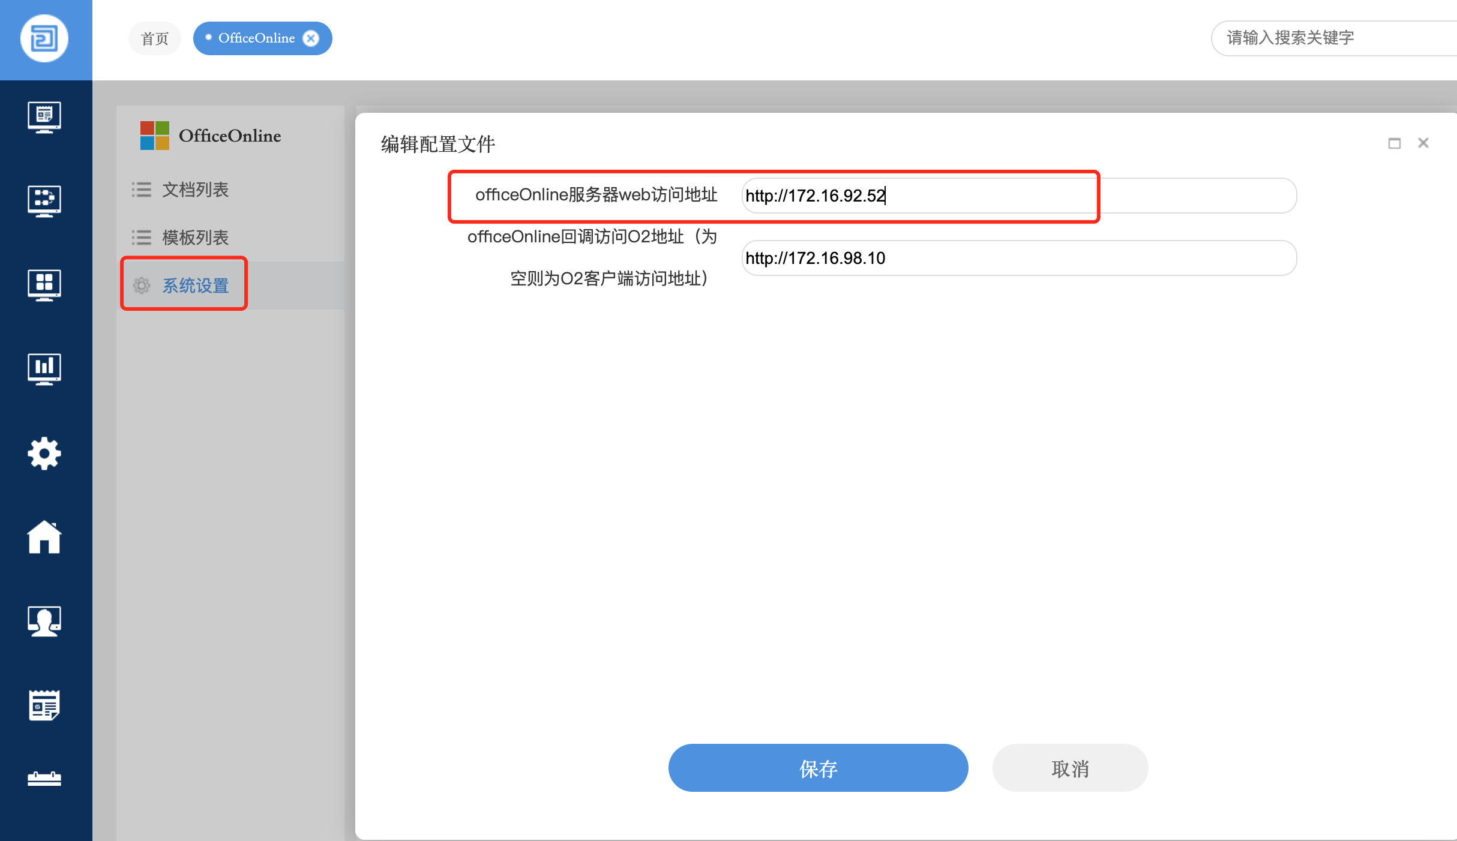Click the O2OA logo icon at top-left
The image size is (1457, 841).
[x=44, y=38]
